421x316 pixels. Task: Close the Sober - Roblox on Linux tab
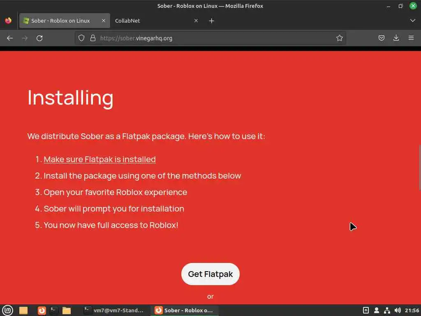(103, 21)
